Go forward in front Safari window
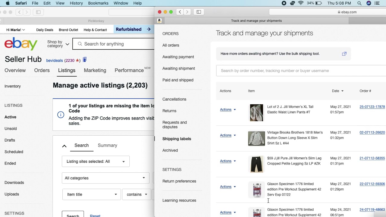386x217 pixels. click(x=187, y=12)
